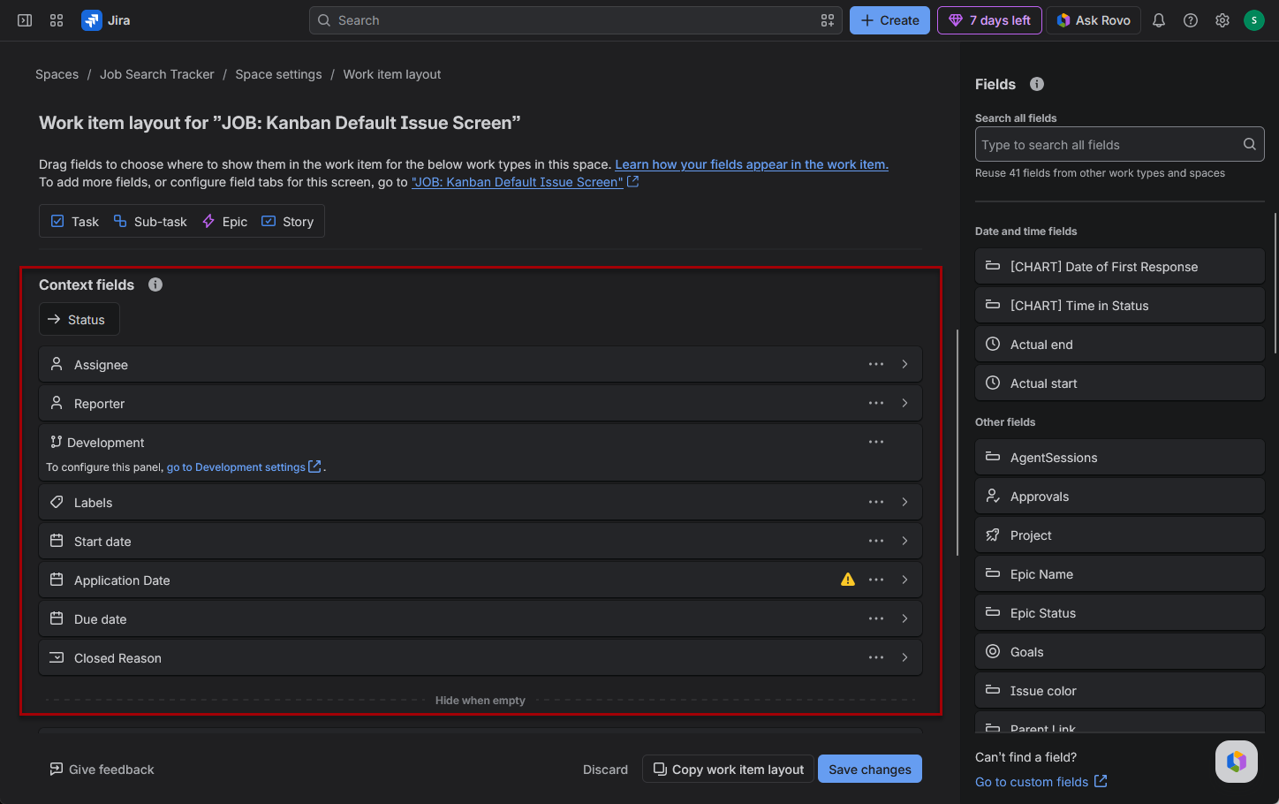Click the Context fields info icon
1279x804 pixels.
155,284
